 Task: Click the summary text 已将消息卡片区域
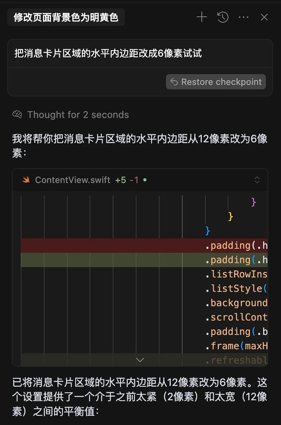point(140,397)
